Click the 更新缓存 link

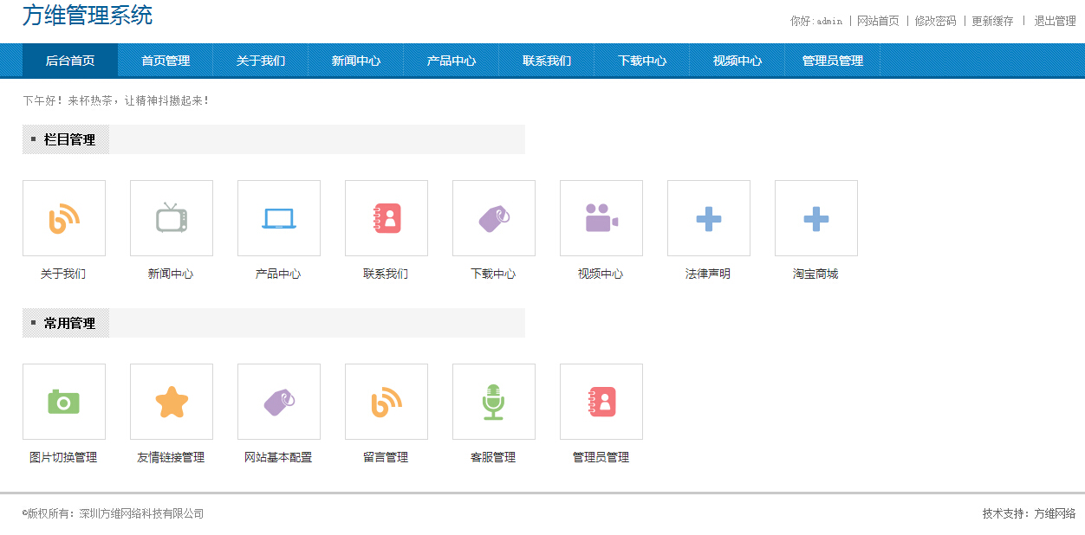click(x=992, y=21)
